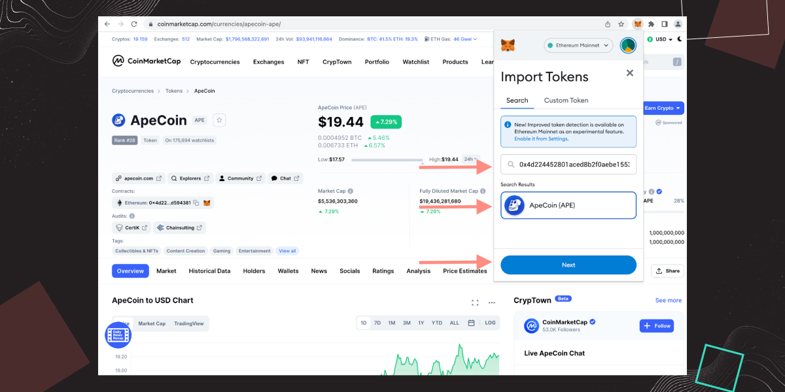Click info icon beside Market Cap label
The width and height of the screenshot is (785, 392).
(x=351, y=191)
